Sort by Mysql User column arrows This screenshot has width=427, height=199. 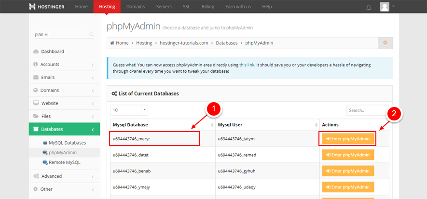click(x=316, y=125)
